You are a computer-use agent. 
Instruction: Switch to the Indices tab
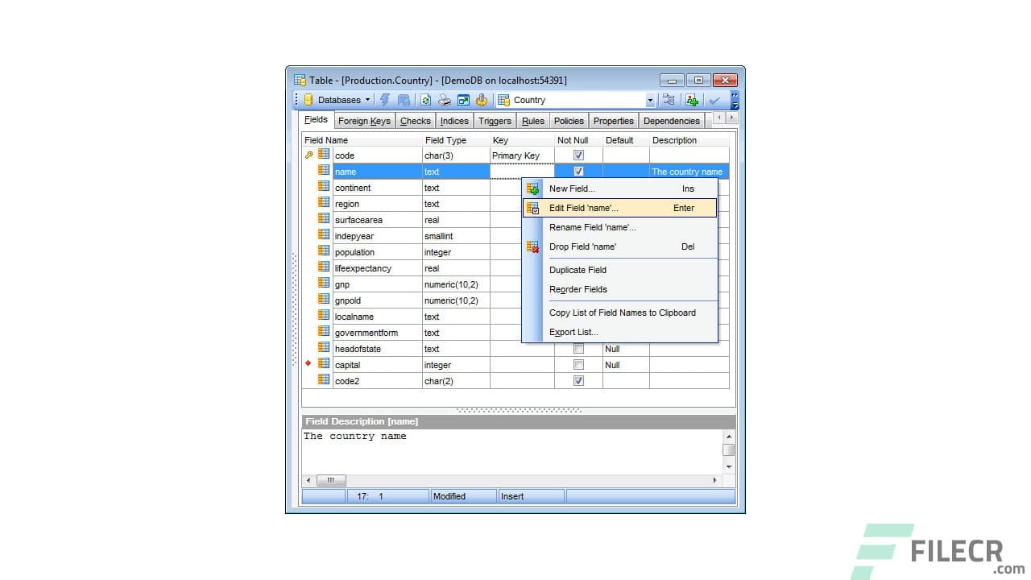[x=453, y=120]
